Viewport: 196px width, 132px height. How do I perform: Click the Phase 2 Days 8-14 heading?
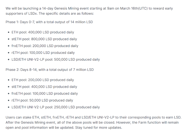tap(50, 70)
